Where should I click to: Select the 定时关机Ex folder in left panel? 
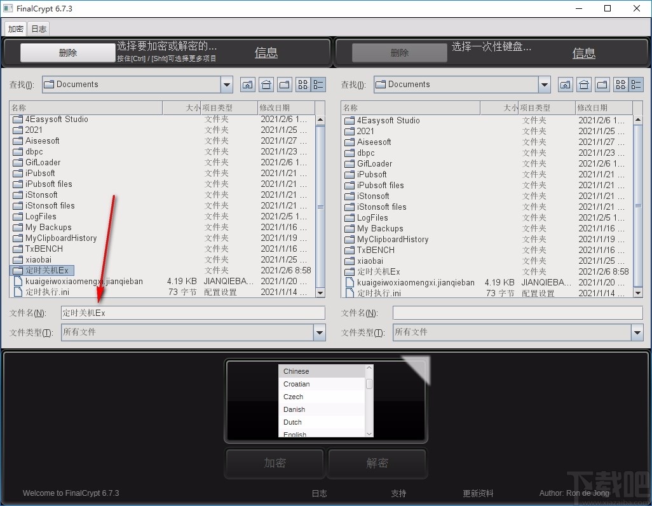pos(43,270)
